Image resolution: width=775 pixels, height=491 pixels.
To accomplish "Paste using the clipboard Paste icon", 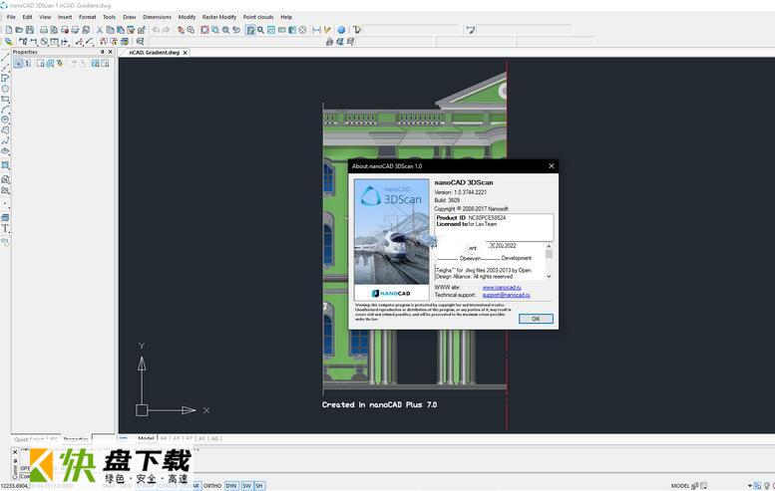I will pos(120,30).
